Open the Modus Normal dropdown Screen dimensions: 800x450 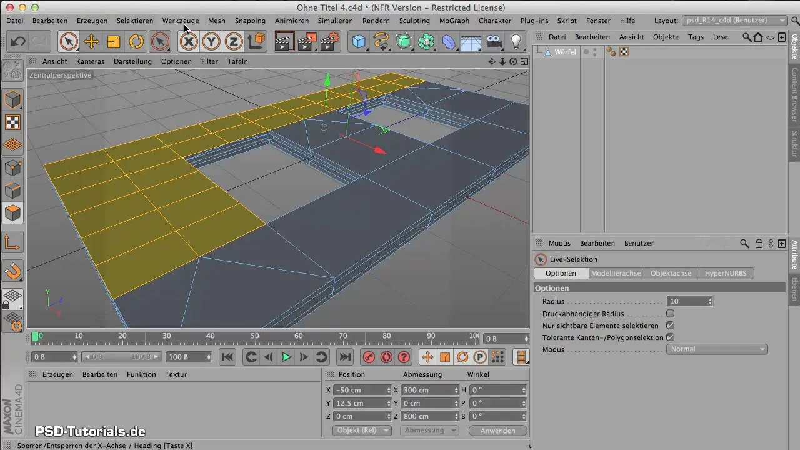[717, 349]
